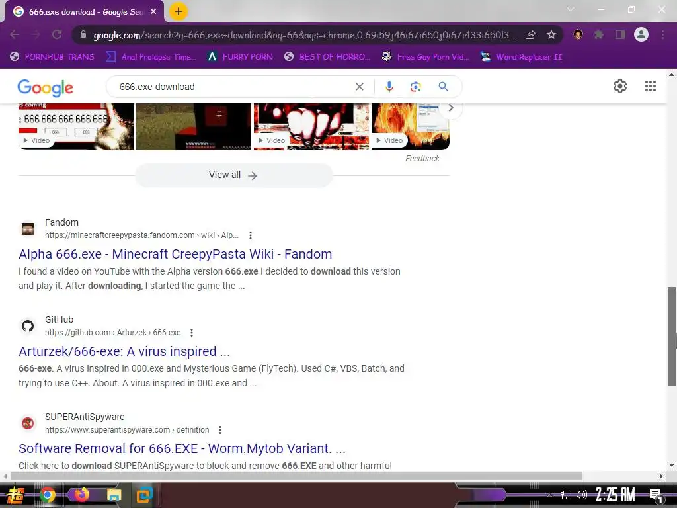Open Arturzek/666-exe GitHub result
This screenshot has height=508, width=677.
(124, 351)
